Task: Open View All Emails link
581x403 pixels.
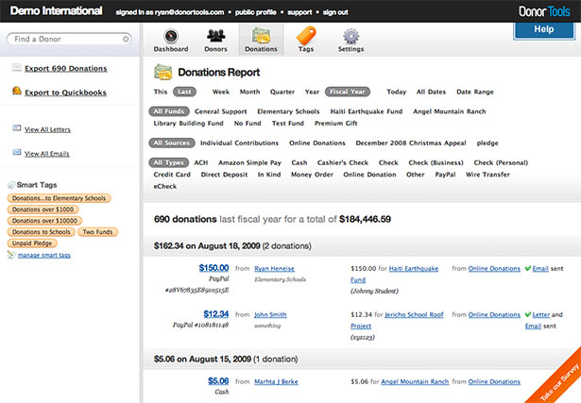Action: point(46,154)
